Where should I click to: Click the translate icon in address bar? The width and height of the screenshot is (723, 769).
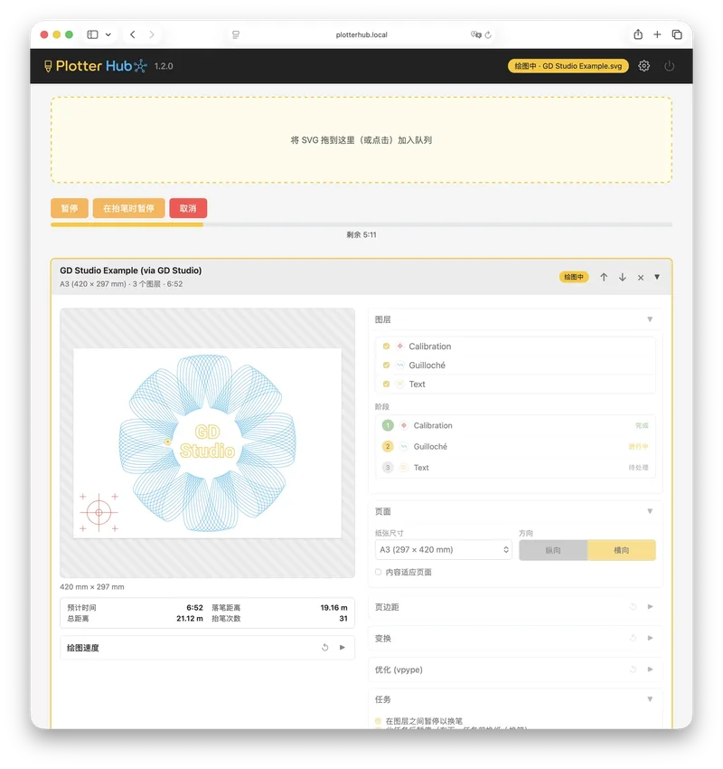(475, 34)
